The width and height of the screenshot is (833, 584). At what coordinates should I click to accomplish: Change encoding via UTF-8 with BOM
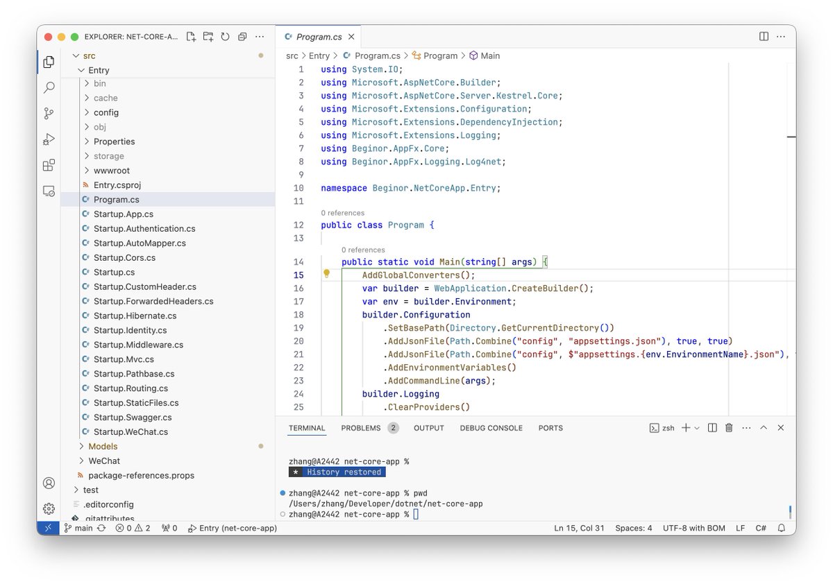tap(694, 528)
